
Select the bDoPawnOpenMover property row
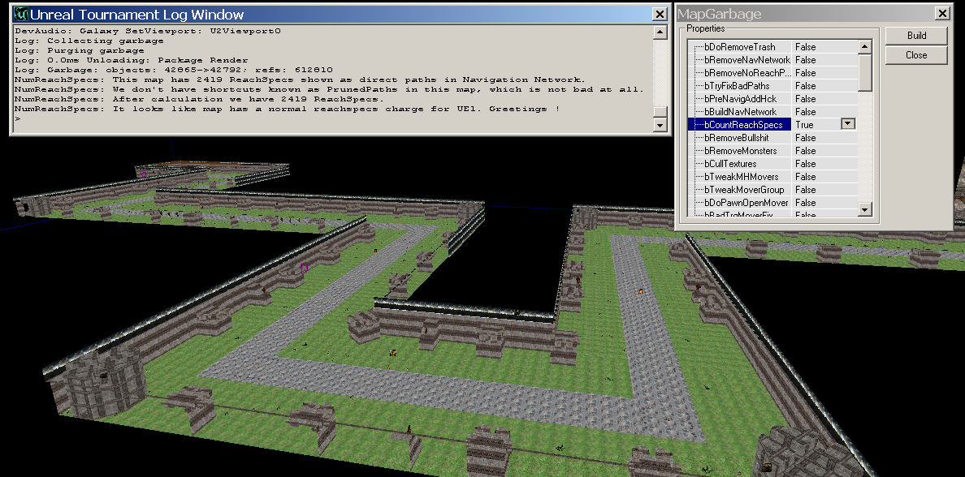[773, 202]
